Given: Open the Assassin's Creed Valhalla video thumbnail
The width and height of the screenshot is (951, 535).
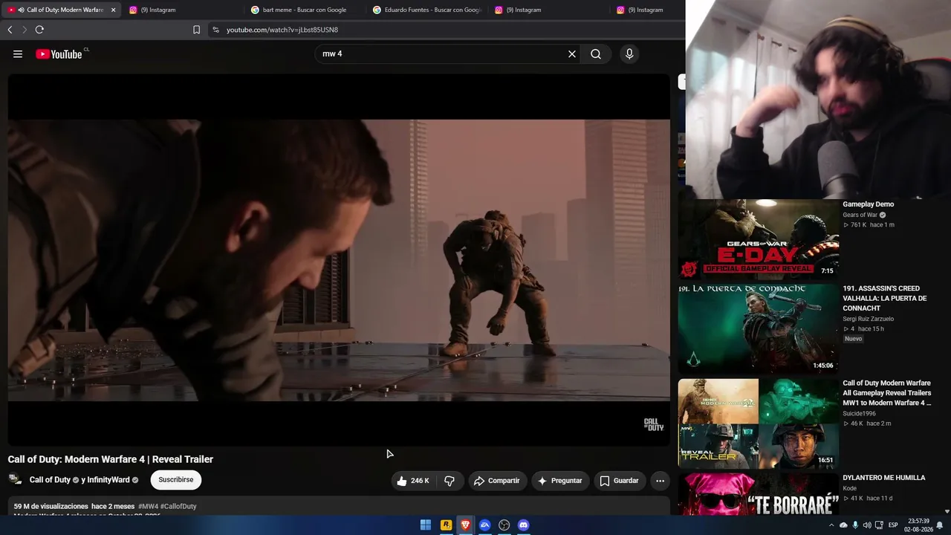Looking at the screenshot, I should point(759,328).
